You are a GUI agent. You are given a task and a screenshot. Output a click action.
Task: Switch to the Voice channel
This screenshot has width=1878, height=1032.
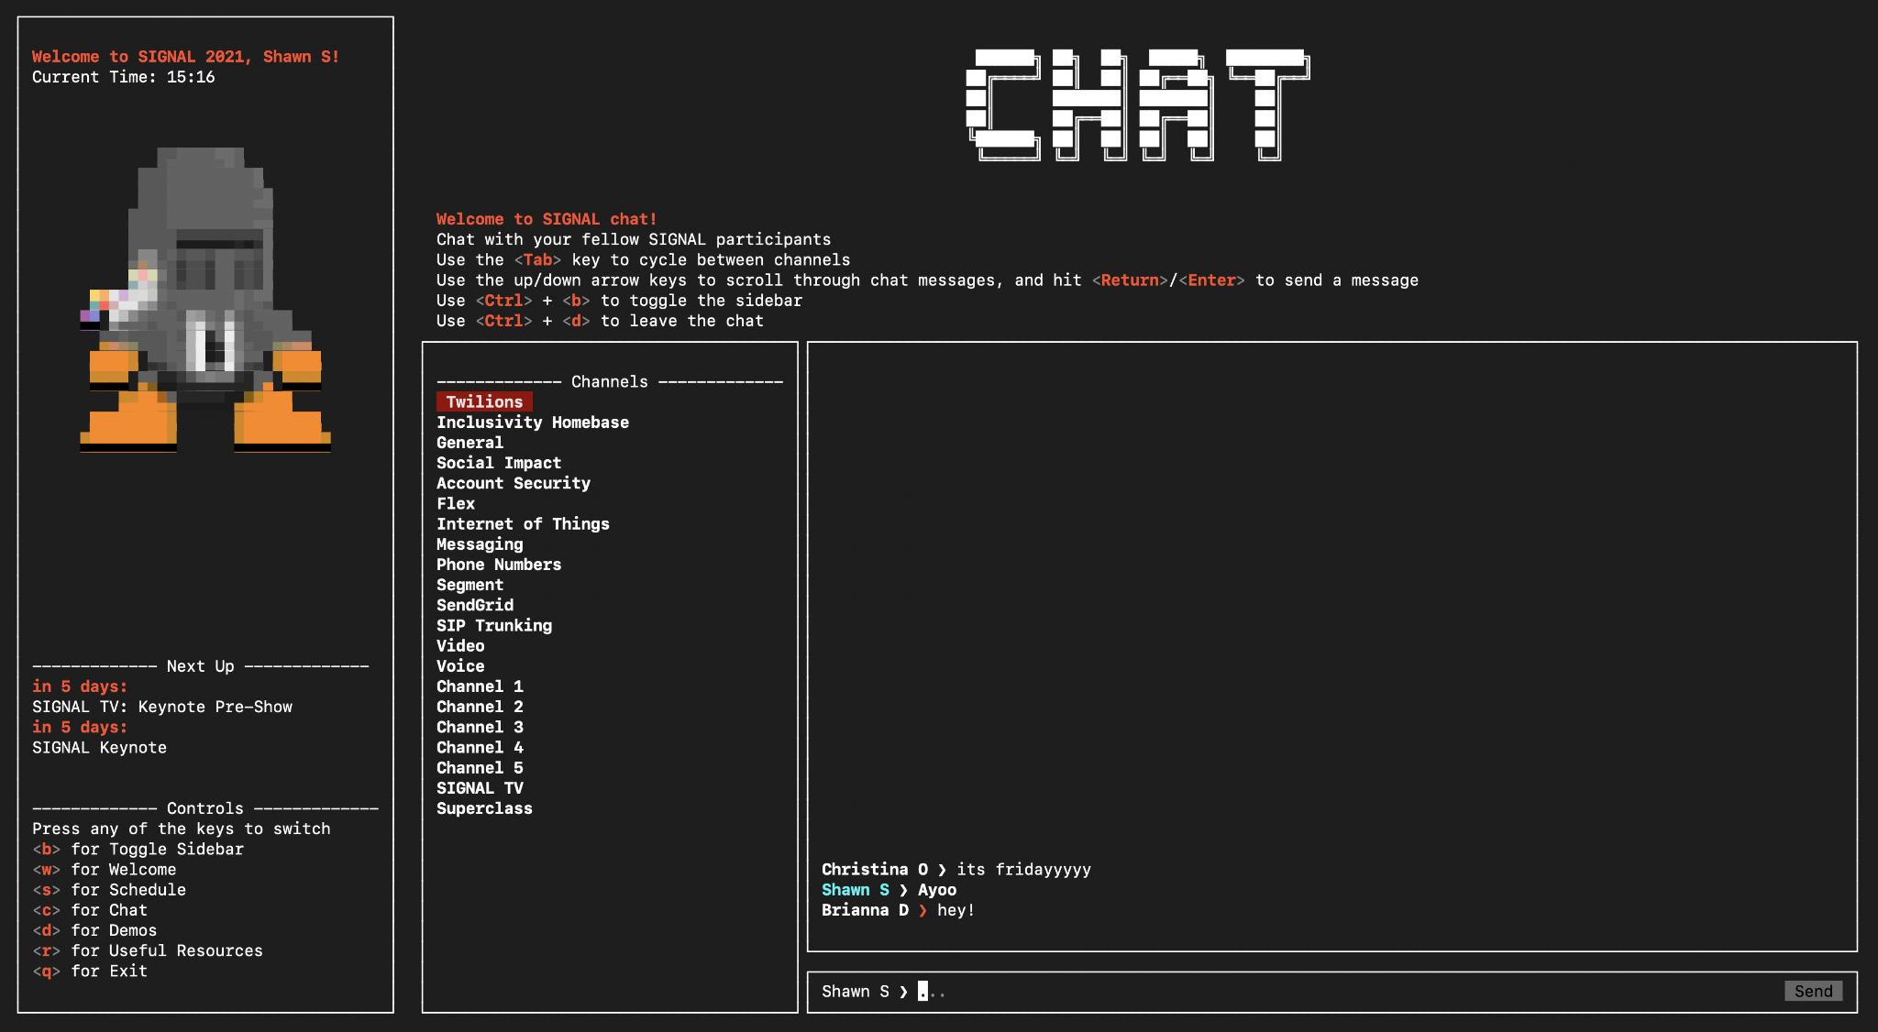coord(460,666)
